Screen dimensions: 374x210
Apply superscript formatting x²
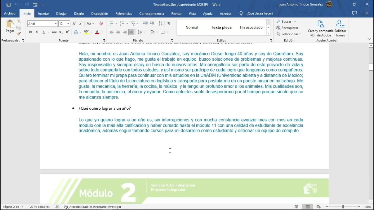(67, 32)
